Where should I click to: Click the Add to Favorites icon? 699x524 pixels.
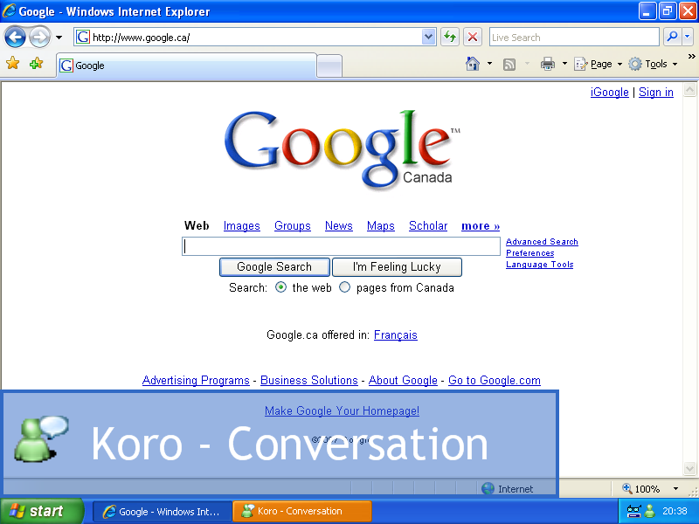click(x=36, y=64)
